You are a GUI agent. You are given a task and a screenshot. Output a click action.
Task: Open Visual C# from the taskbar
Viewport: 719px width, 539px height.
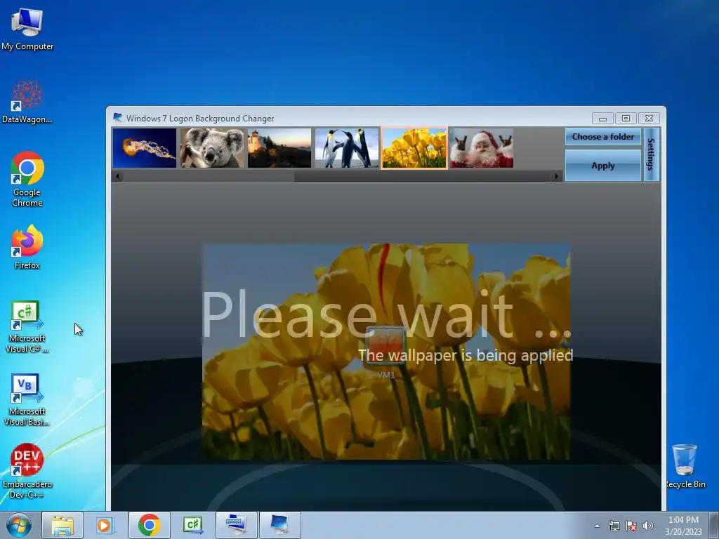(192, 525)
